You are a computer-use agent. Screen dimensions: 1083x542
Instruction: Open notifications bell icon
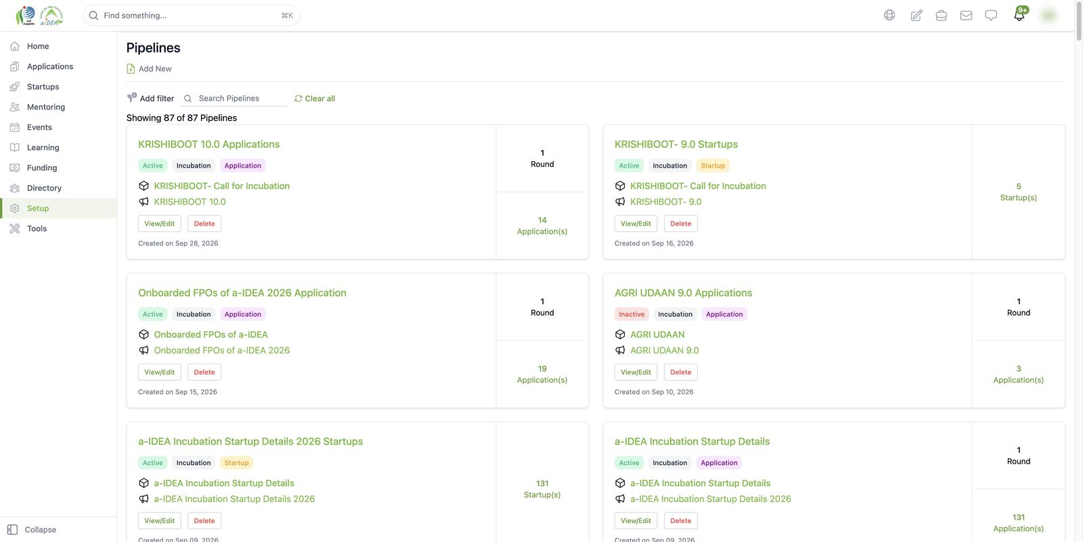click(1019, 15)
